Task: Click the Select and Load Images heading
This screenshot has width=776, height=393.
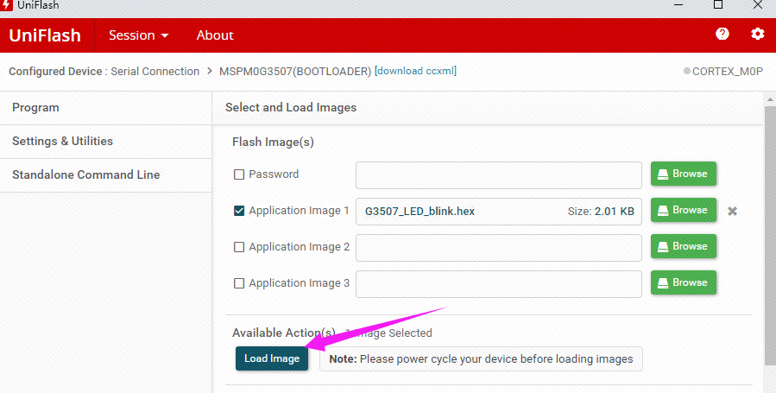Action: pos(291,107)
